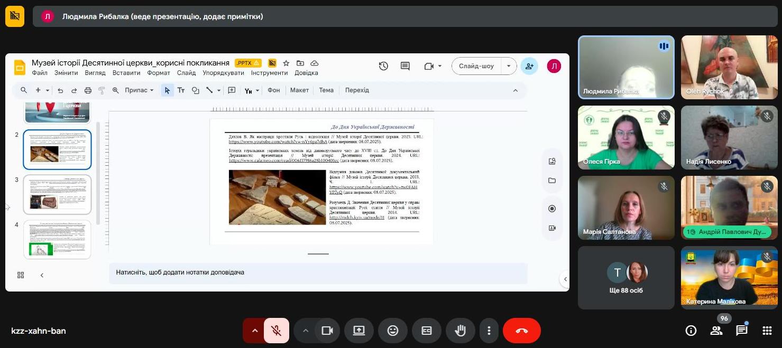
Task: Toggle closed captions CC
Action: coord(427,331)
